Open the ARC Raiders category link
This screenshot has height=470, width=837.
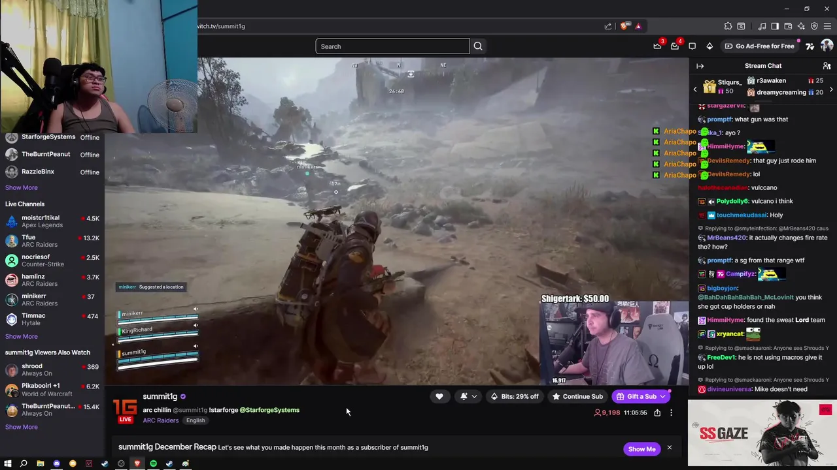[x=161, y=420]
